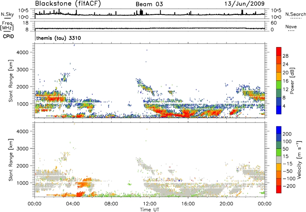Click the 'N.Sky' legend label
The height and width of the screenshot is (212, 306).
click(7, 14)
